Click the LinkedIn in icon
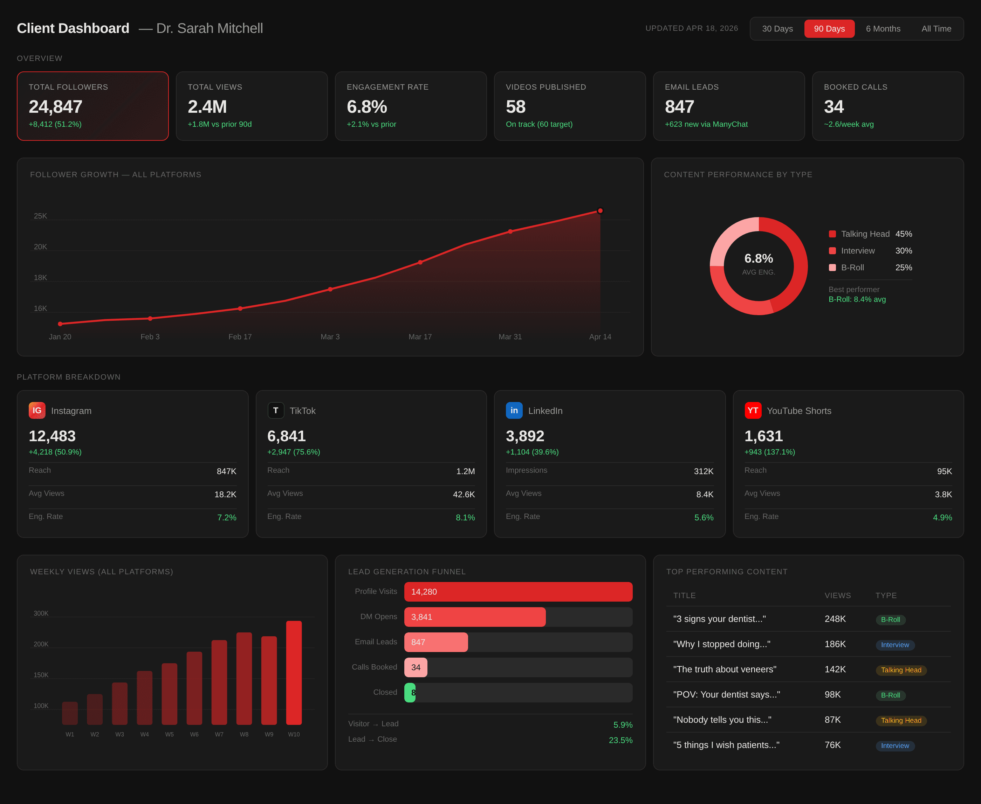 pyautogui.click(x=514, y=410)
